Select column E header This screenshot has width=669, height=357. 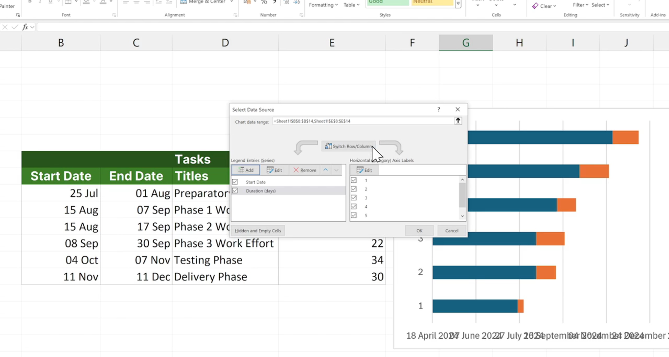[x=332, y=43]
